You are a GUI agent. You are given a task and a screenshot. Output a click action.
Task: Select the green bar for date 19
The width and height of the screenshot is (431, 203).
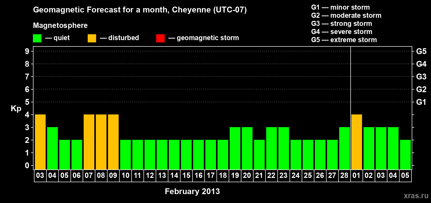pos(235,148)
